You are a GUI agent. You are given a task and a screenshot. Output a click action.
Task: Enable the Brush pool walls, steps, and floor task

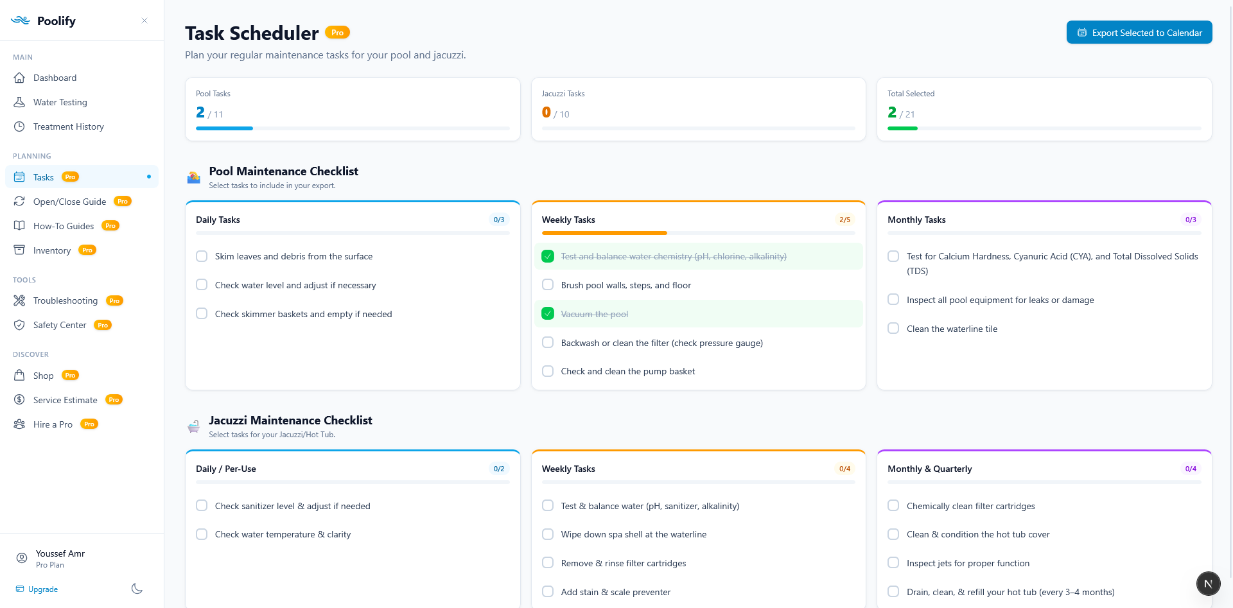tap(547, 284)
